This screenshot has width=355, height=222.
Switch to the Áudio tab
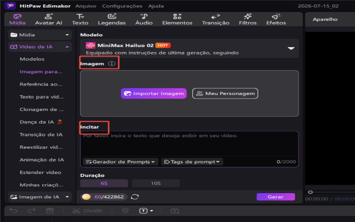(x=144, y=20)
